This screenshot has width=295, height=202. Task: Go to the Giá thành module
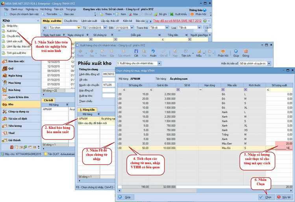(21, 140)
